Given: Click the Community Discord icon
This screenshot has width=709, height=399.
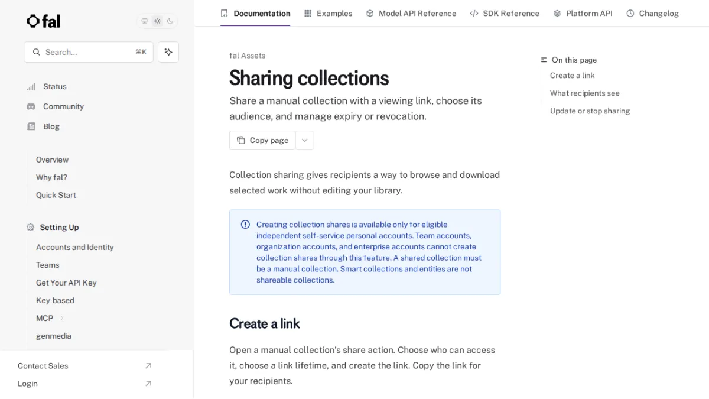Looking at the screenshot, I should click(x=31, y=106).
